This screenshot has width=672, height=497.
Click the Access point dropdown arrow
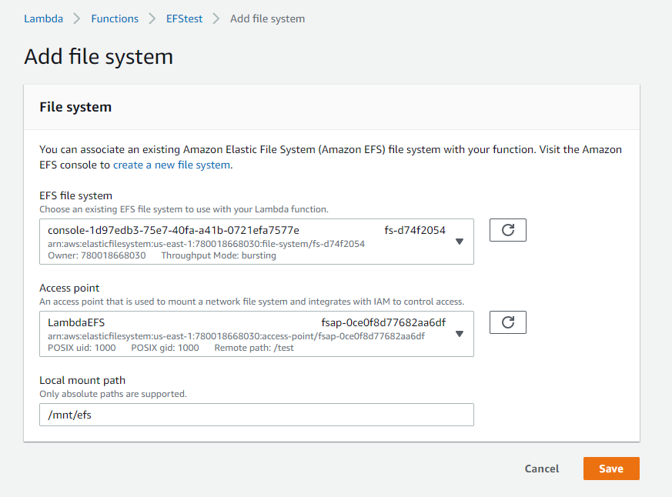pos(460,334)
